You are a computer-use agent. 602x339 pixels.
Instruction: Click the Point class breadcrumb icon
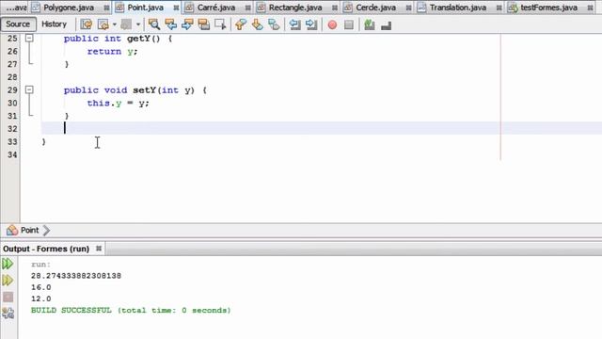(12, 230)
